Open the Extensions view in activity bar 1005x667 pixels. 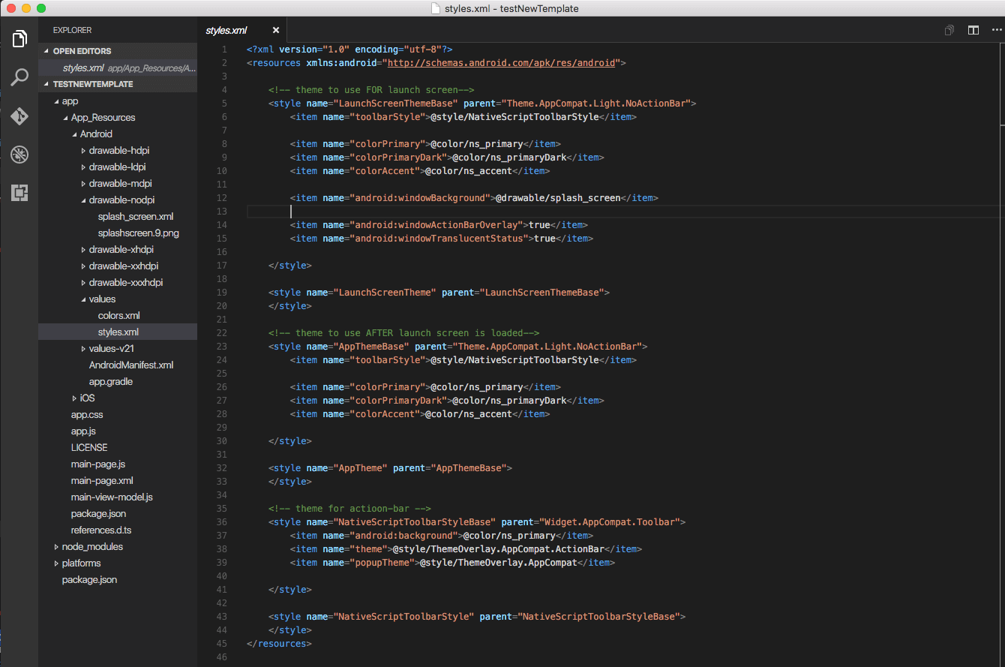coord(19,193)
